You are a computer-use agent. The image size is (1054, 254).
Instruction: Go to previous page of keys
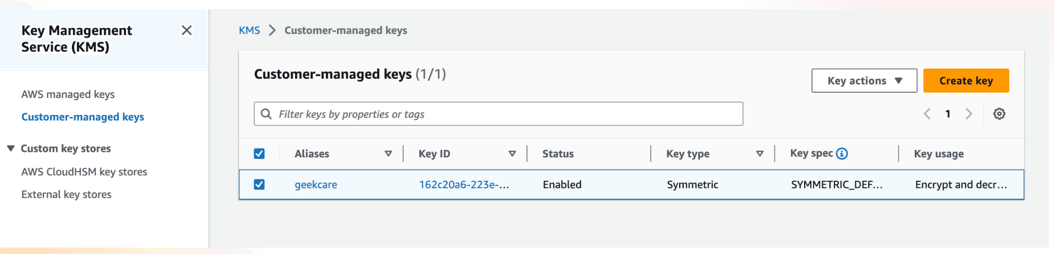(927, 114)
